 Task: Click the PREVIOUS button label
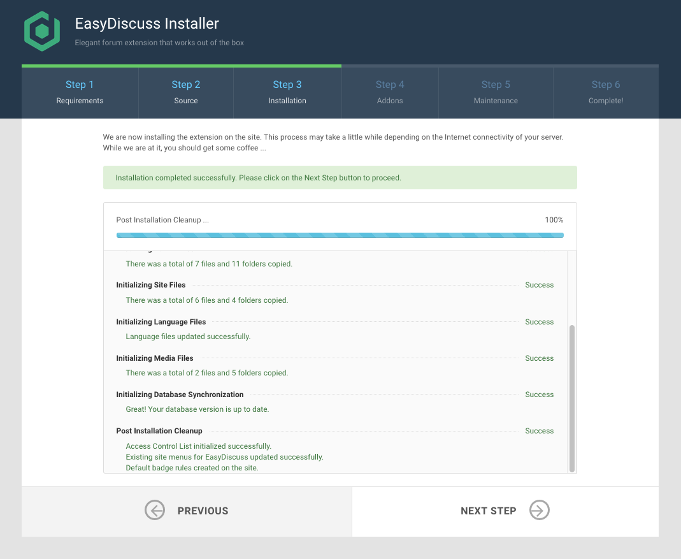point(203,511)
